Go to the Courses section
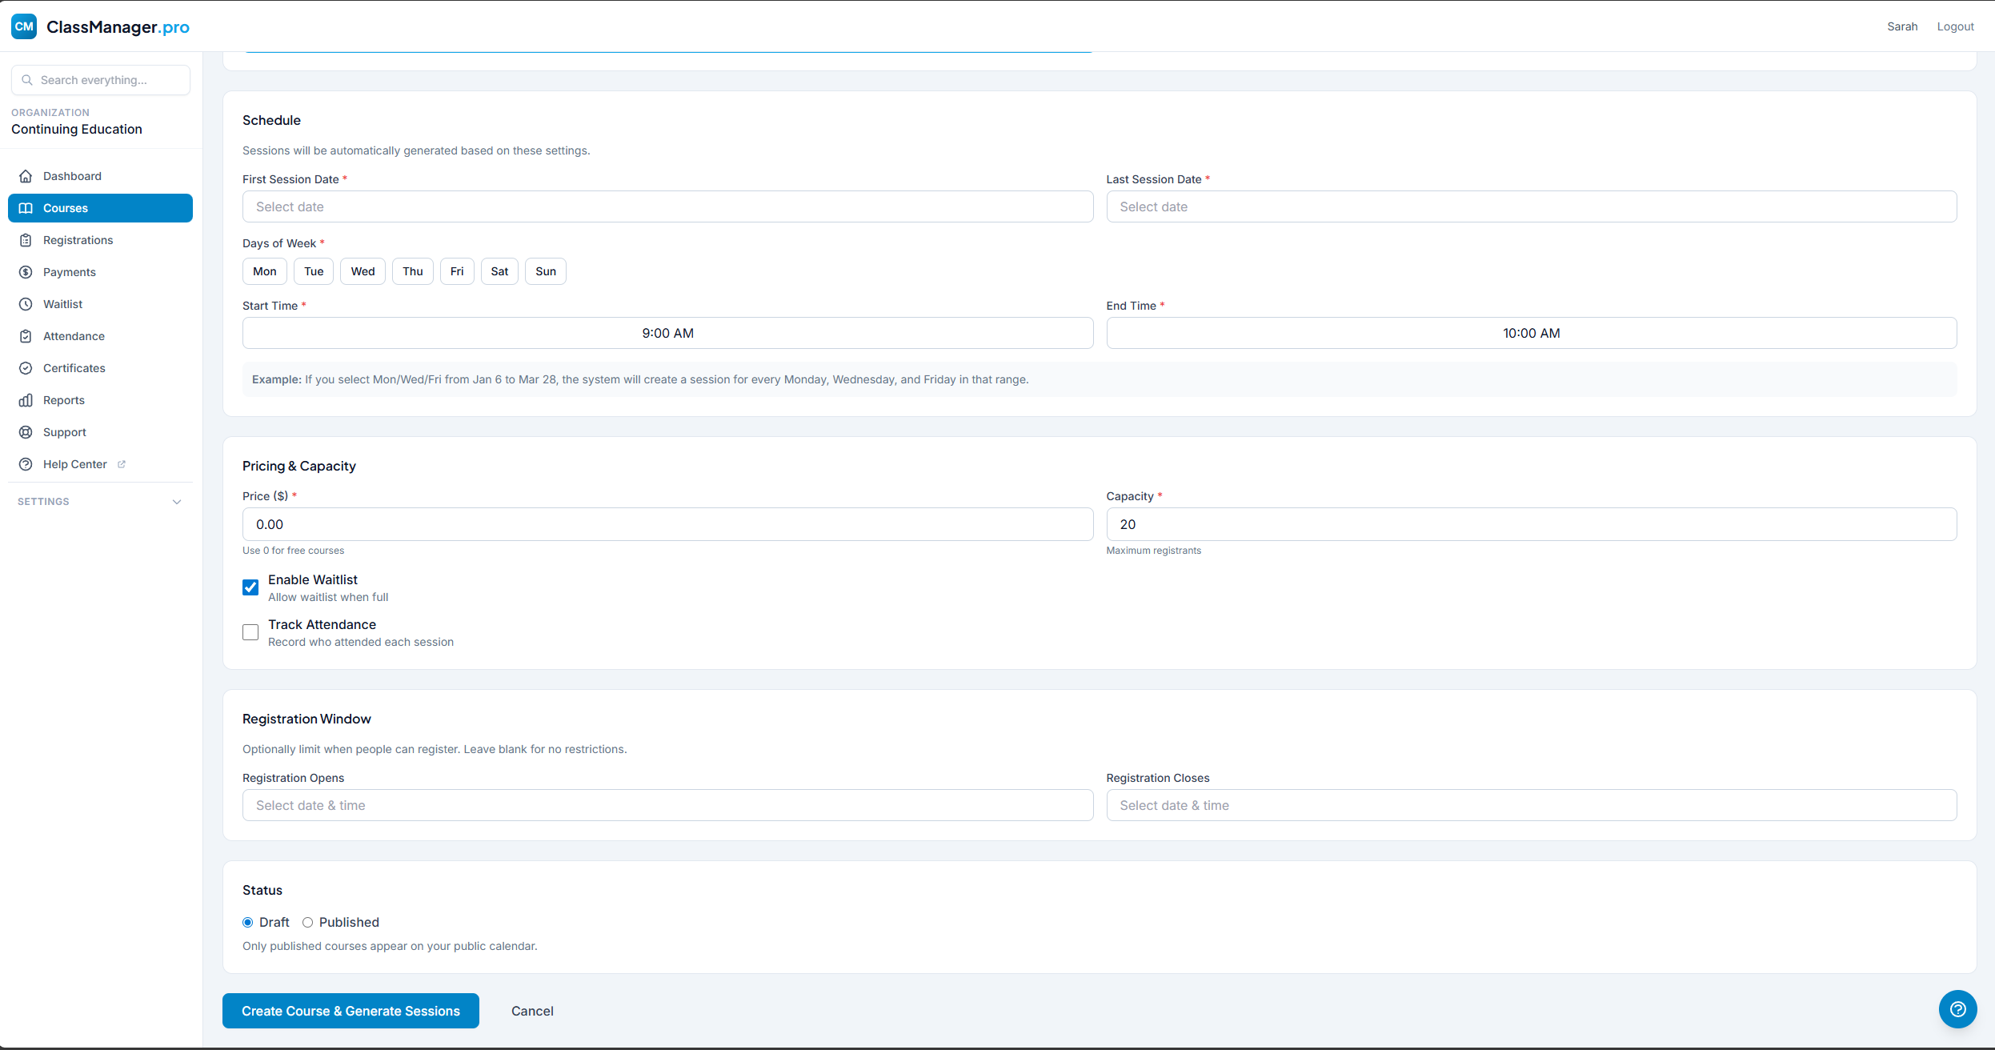Image resolution: width=1995 pixels, height=1050 pixels. click(x=65, y=207)
